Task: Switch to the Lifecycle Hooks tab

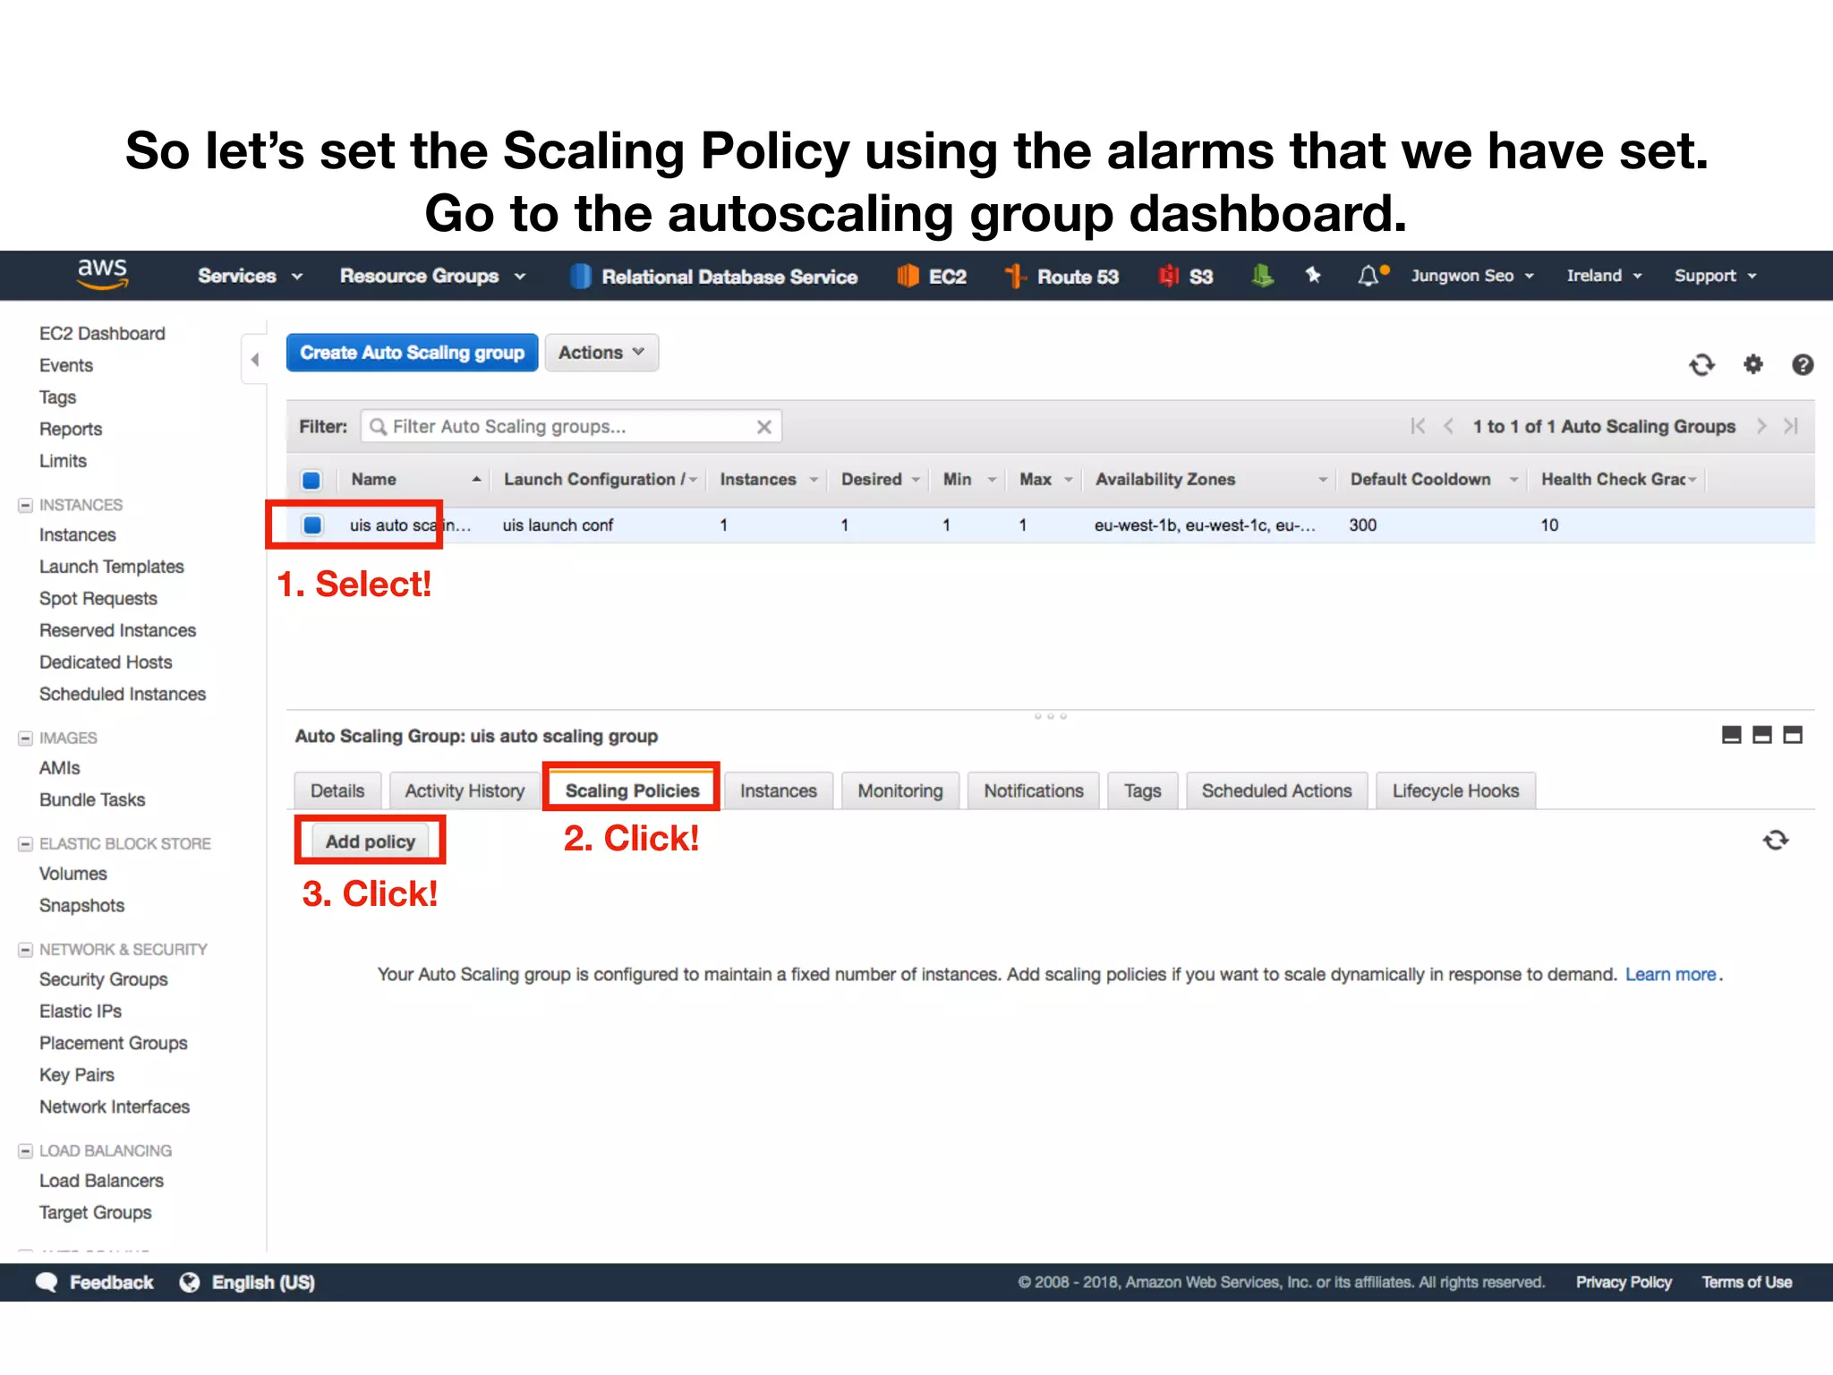Action: (1456, 790)
